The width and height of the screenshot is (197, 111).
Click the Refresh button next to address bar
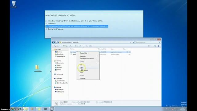tap(133, 43)
